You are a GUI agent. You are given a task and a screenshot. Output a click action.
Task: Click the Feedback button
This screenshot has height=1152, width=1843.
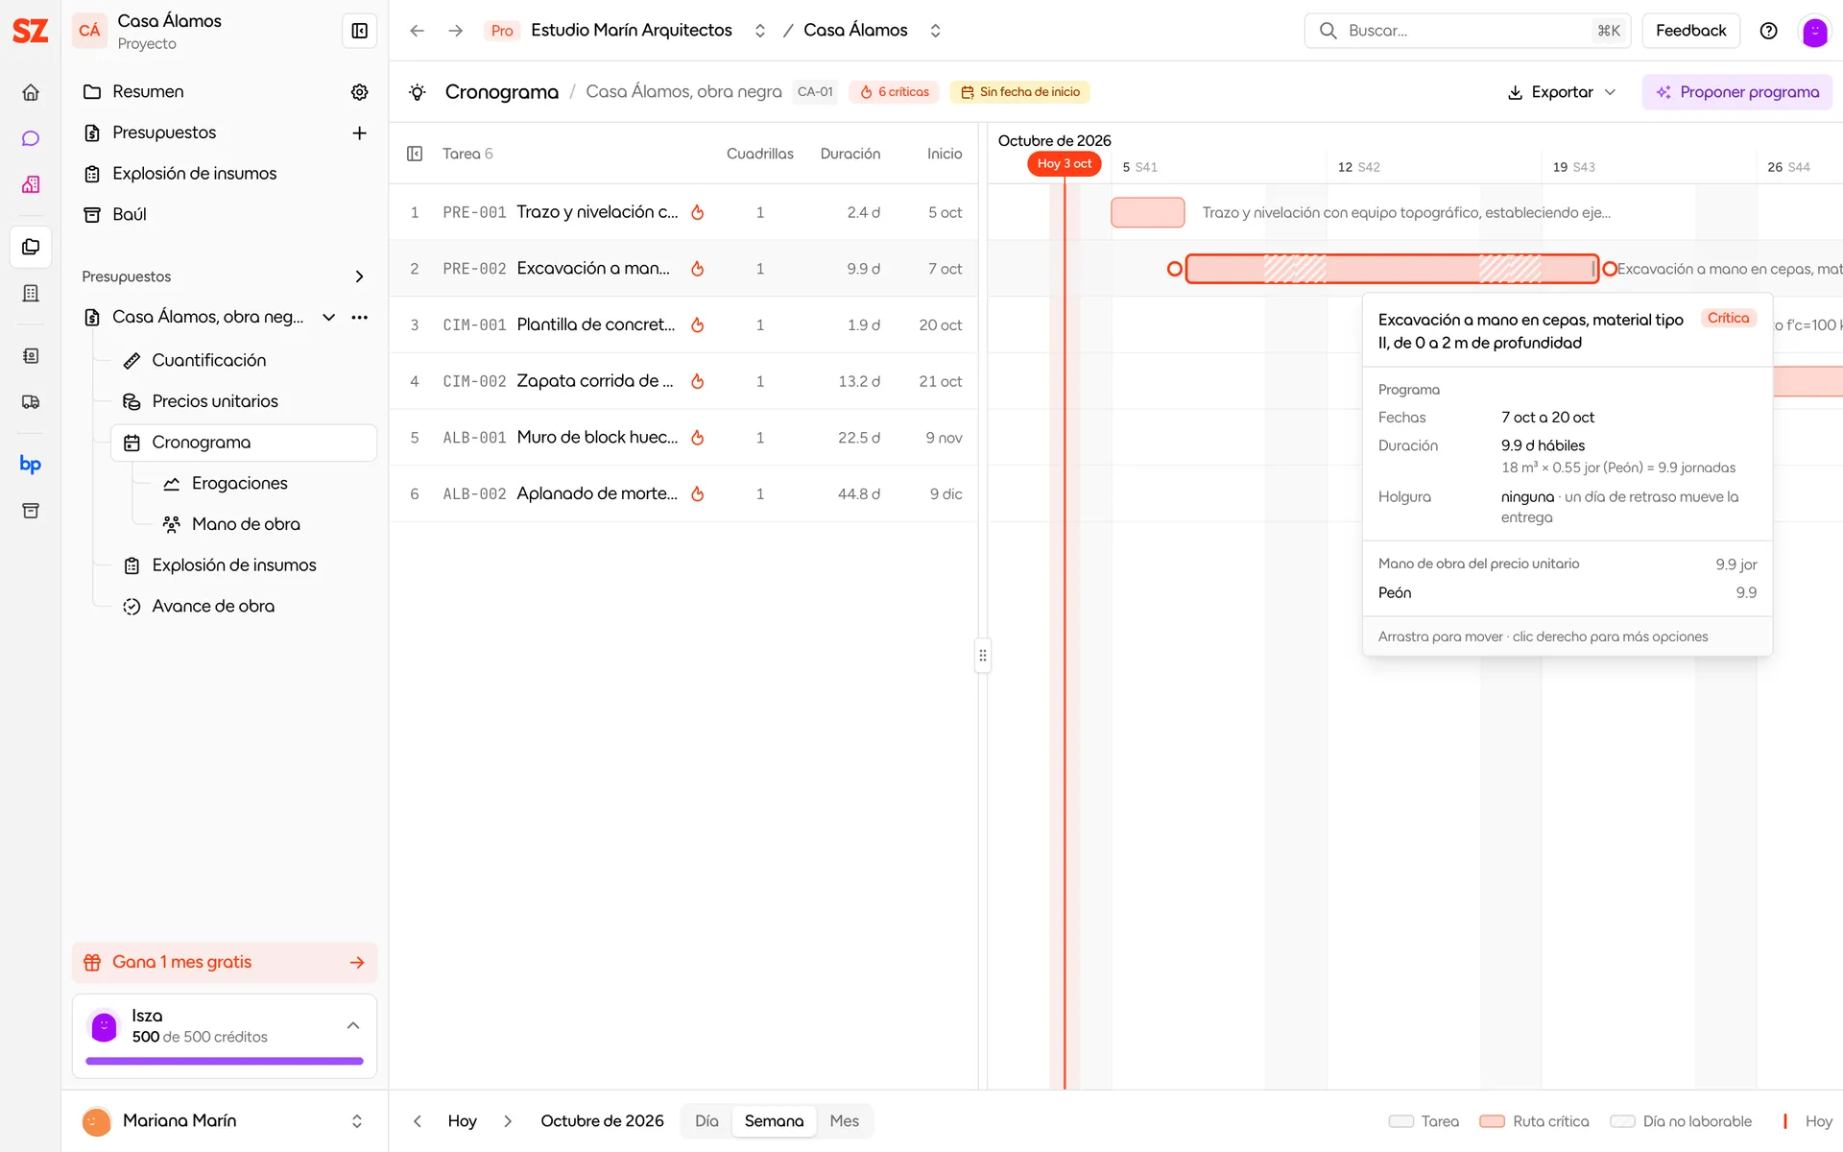(x=1690, y=31)
